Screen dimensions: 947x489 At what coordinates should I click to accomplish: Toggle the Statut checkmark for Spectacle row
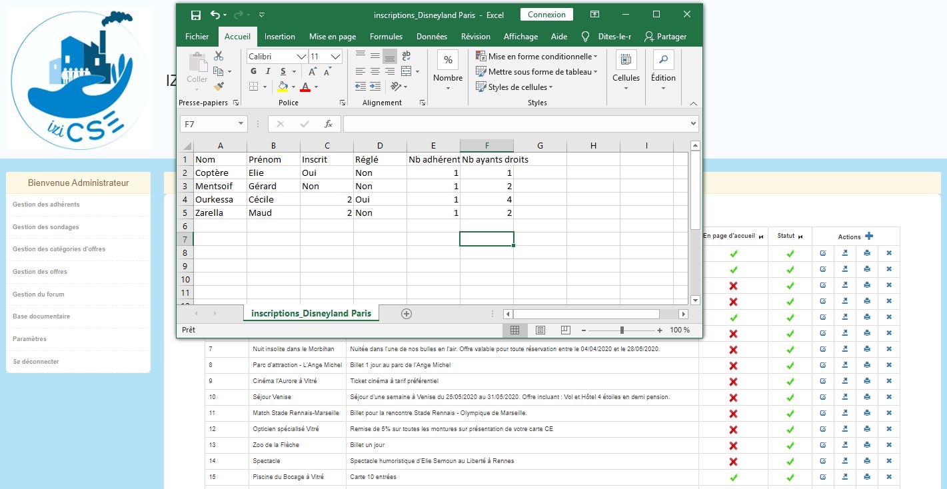coord(790,461)
